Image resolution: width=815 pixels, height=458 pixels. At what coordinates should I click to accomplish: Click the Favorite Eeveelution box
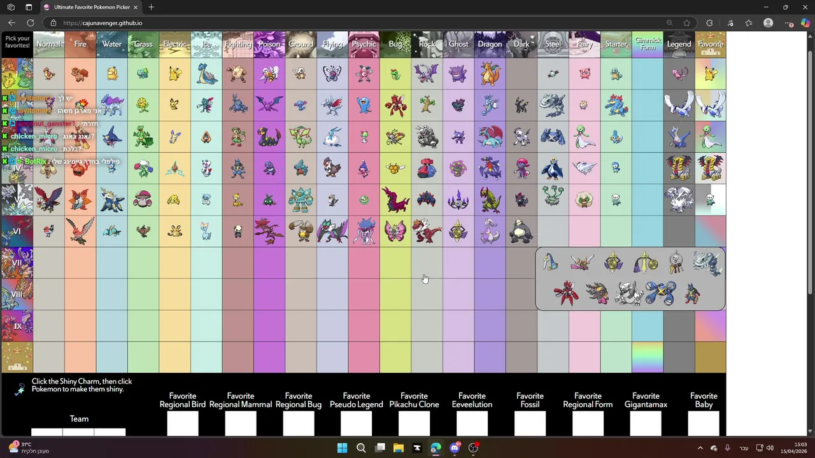tap(472, 424)
